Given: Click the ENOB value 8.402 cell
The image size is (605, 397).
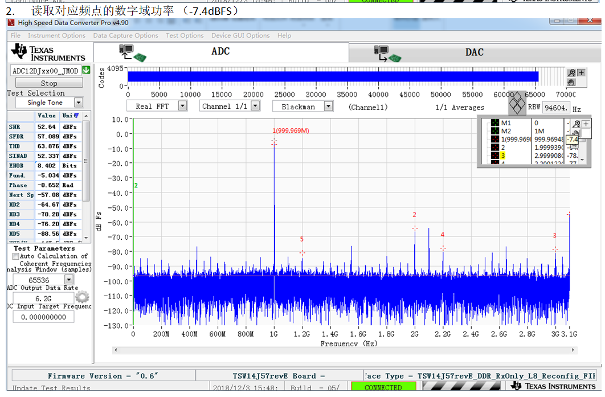Looking at the screenshot, I should coord(47,166).
